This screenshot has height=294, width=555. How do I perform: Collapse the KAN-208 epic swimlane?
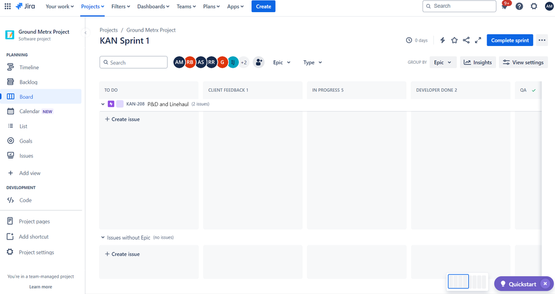(103, 104)
